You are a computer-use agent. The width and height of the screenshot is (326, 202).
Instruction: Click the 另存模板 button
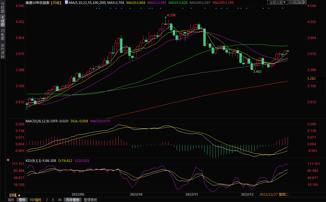click(x=72, y=200)
